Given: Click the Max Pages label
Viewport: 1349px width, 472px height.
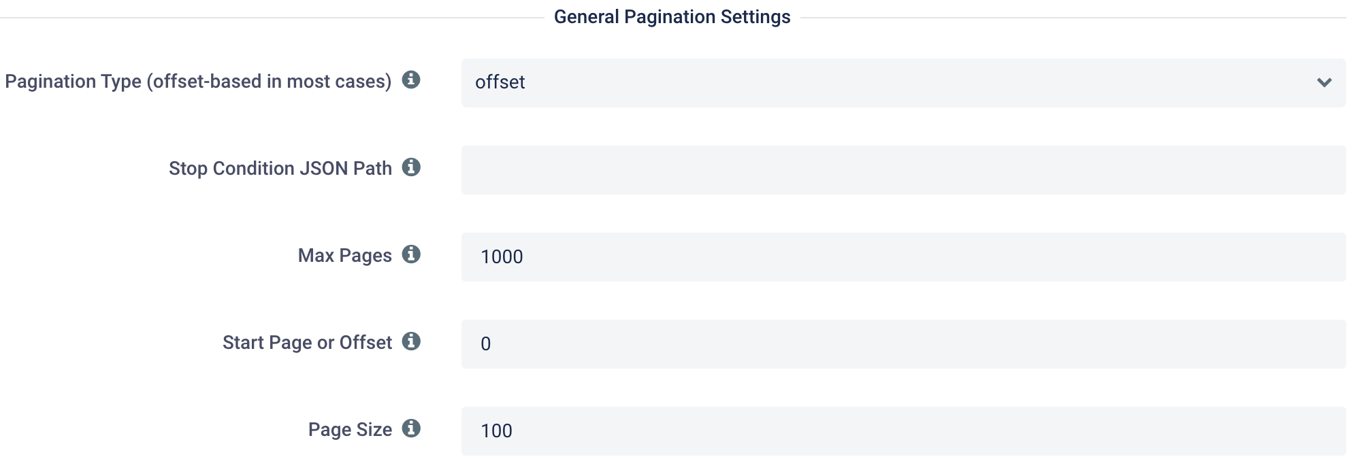Looking at the screenshot, I should 345,256.
